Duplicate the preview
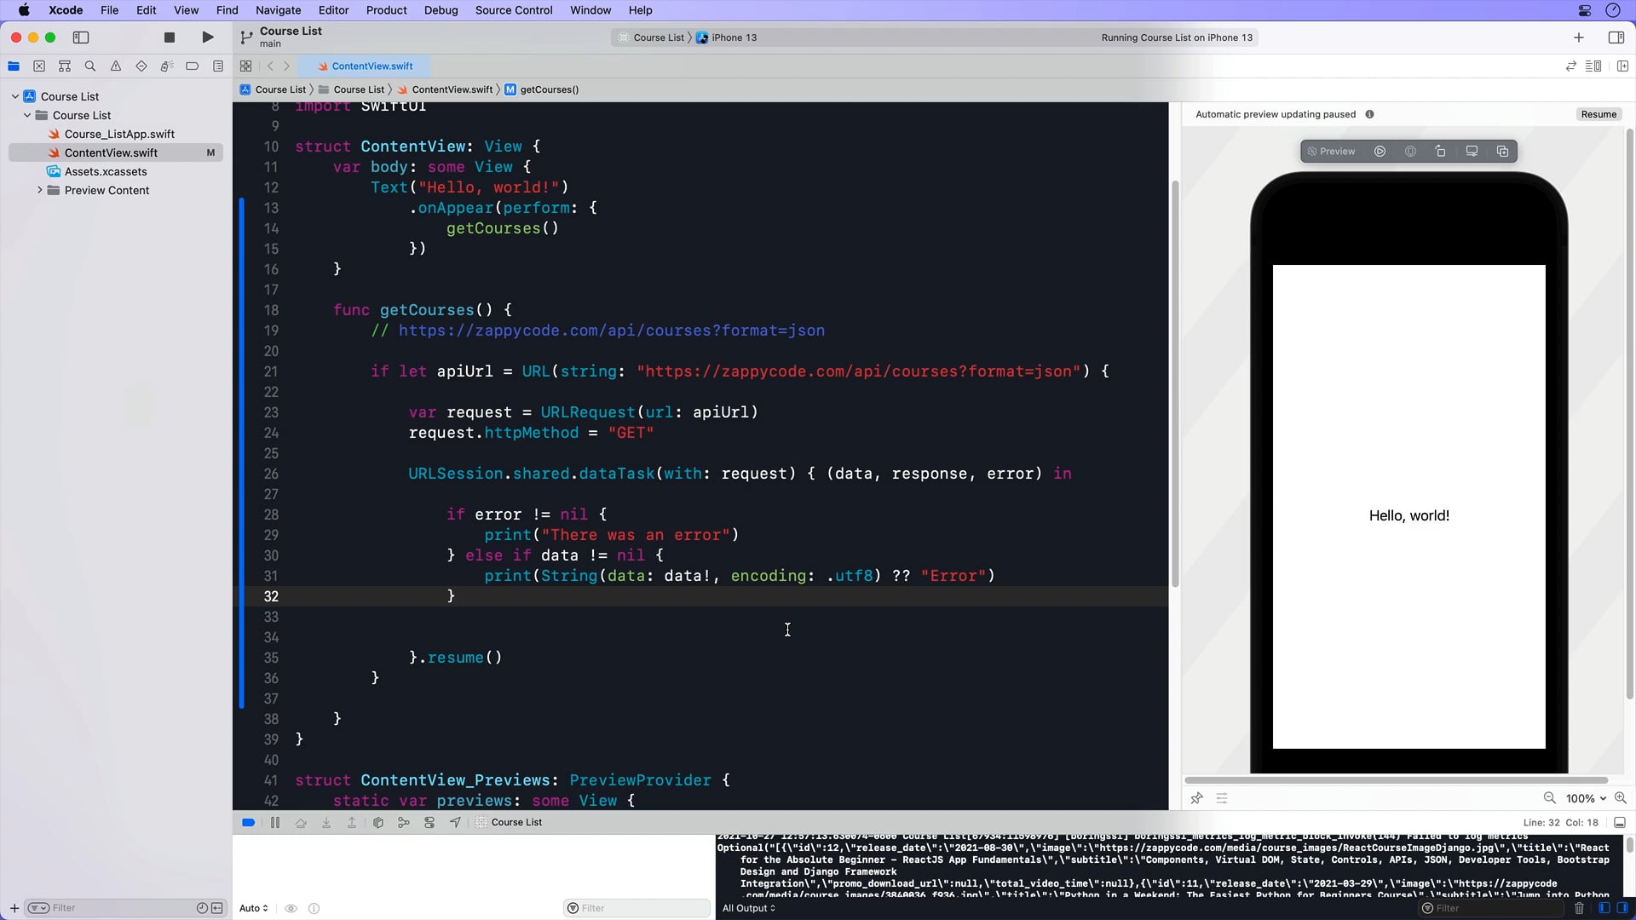 click(1502, 152)
